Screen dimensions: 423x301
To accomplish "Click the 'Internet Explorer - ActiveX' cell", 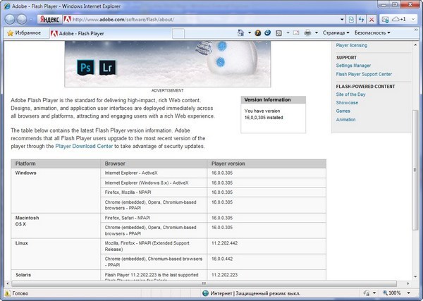I will pos(154,173).
